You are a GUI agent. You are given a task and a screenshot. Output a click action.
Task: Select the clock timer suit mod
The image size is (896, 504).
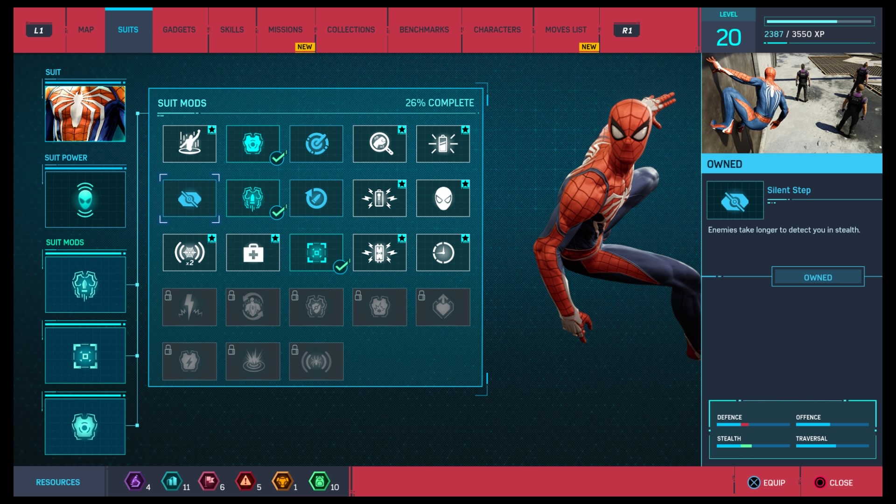443,253
